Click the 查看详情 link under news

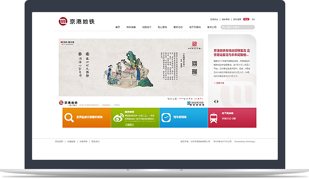click(x=220, y=83)
